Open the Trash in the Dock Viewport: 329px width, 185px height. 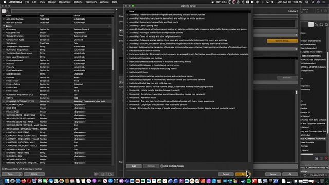point(322,181)
